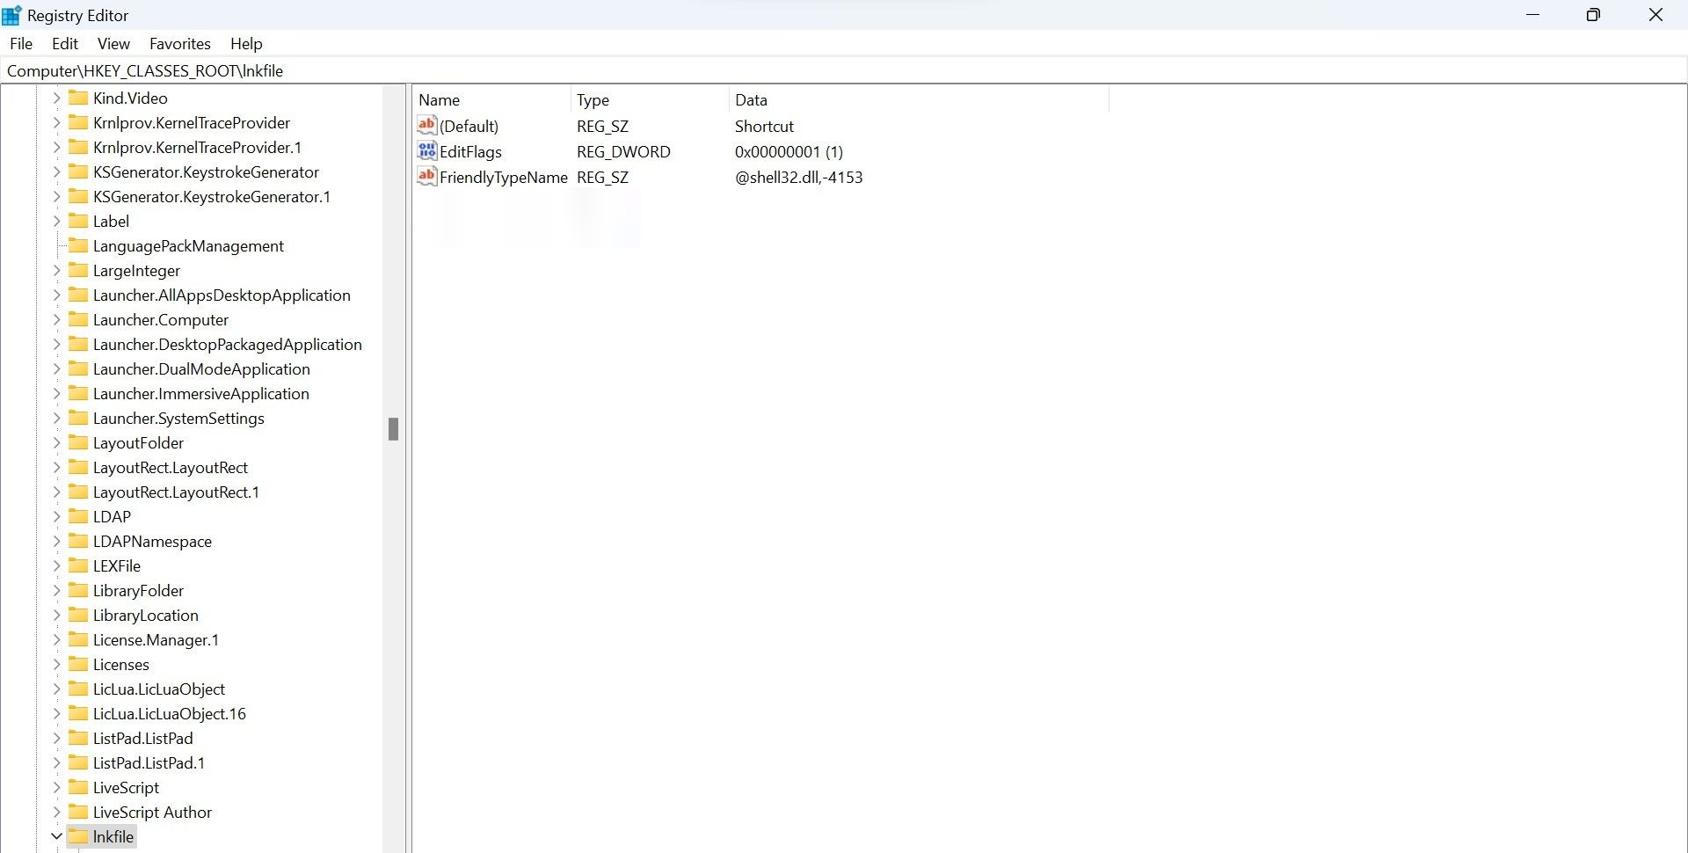
Task: Select the Launcher.DesktopPackagedApplication key
Action: [x=228, y=344]
